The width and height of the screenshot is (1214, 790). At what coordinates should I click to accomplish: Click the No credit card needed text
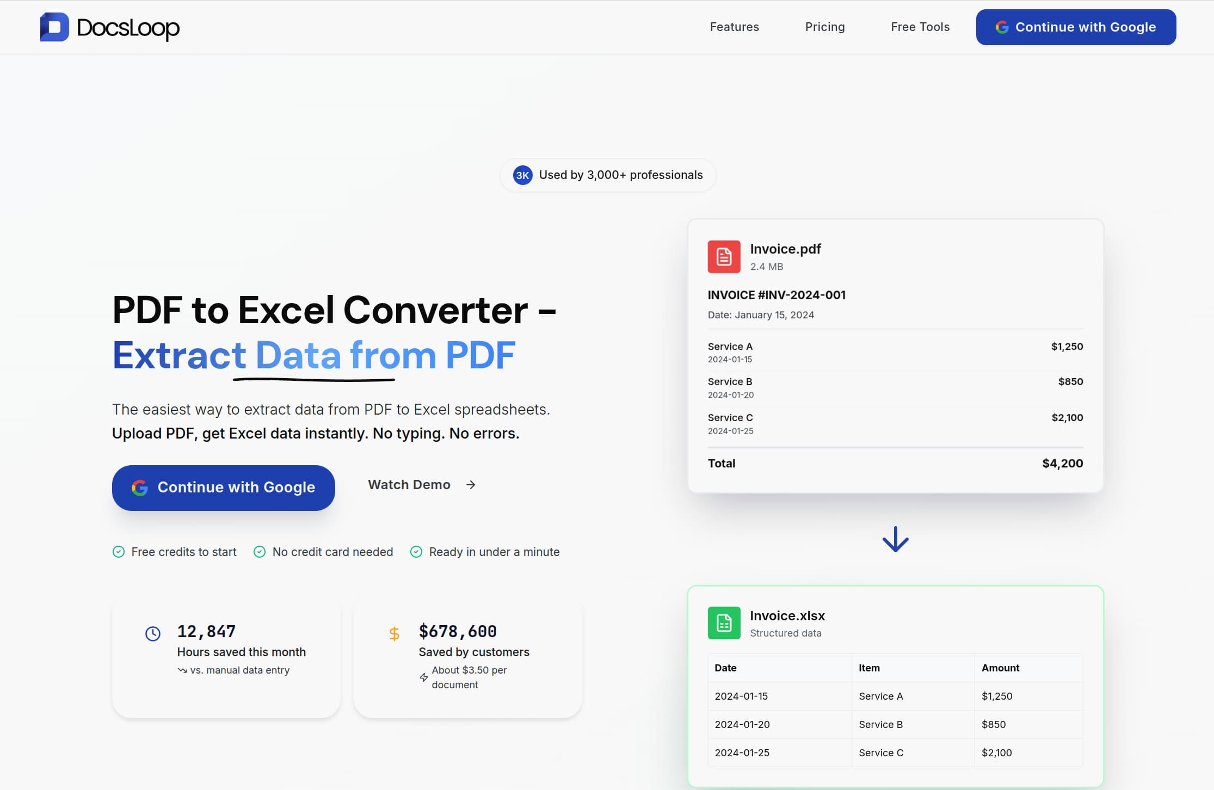coord(332,552)
